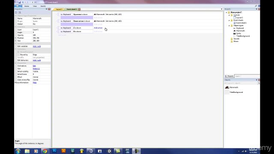Click Add action for Z is down

(98, 28)
